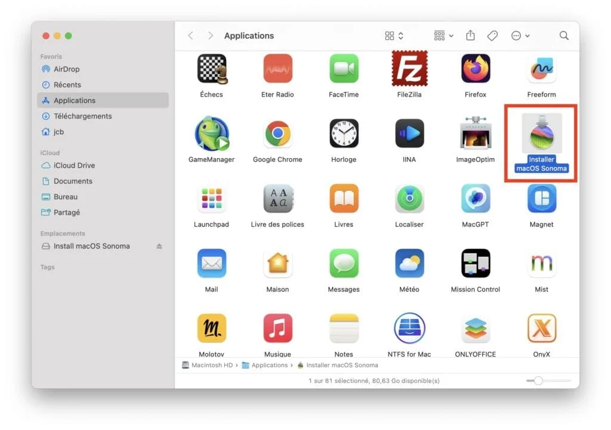Click the Launchpad app icon
The height and width of the screenshot is (430, 611).
(212, 199)
